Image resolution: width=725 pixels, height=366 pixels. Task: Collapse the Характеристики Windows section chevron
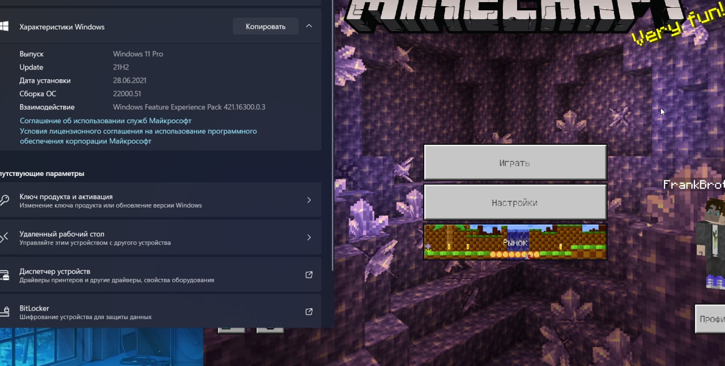[x=309, y=26]
